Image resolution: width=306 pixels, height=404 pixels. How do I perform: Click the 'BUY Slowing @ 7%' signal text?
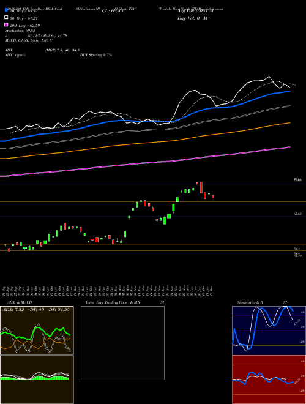[x=96, y=55]
